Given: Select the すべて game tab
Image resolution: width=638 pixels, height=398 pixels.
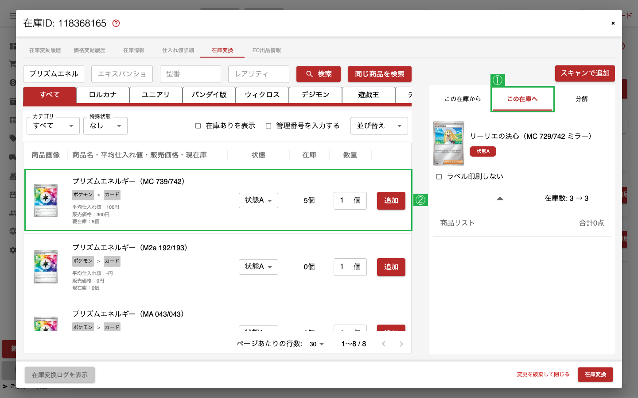Looking at the screenshot, I should (50, 95).
